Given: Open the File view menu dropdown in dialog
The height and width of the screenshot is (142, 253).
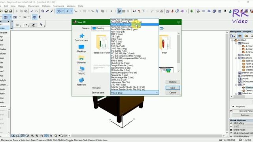Looking at the screenshot, I should click(162, 28).
